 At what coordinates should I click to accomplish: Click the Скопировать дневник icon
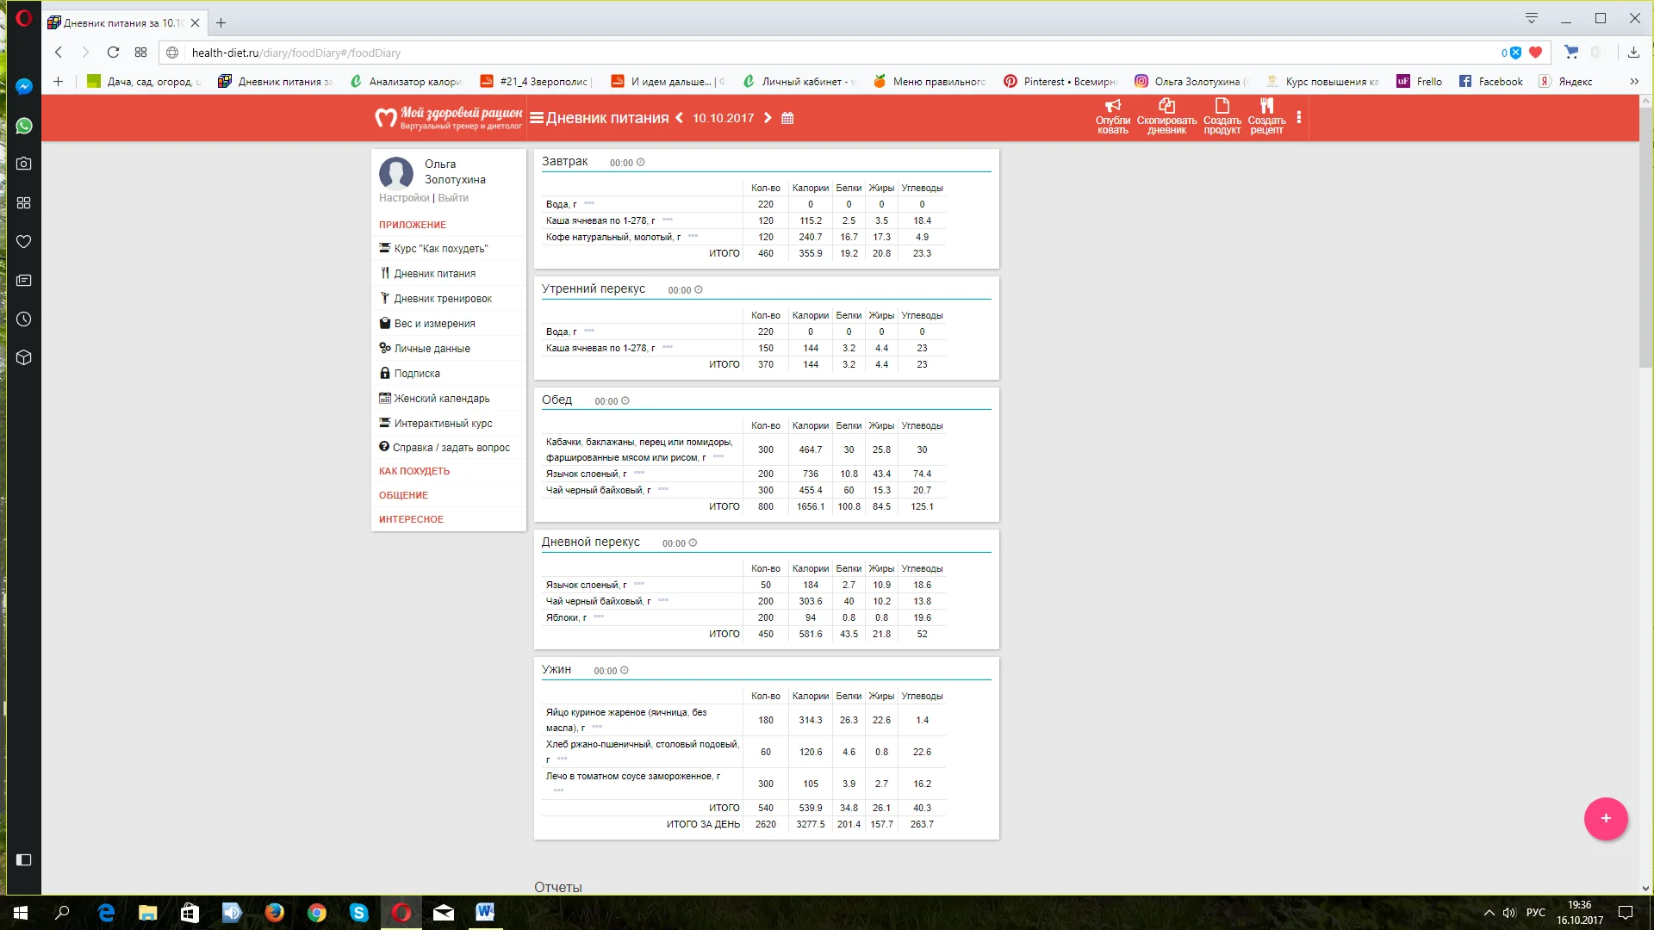coord(1166,106)
